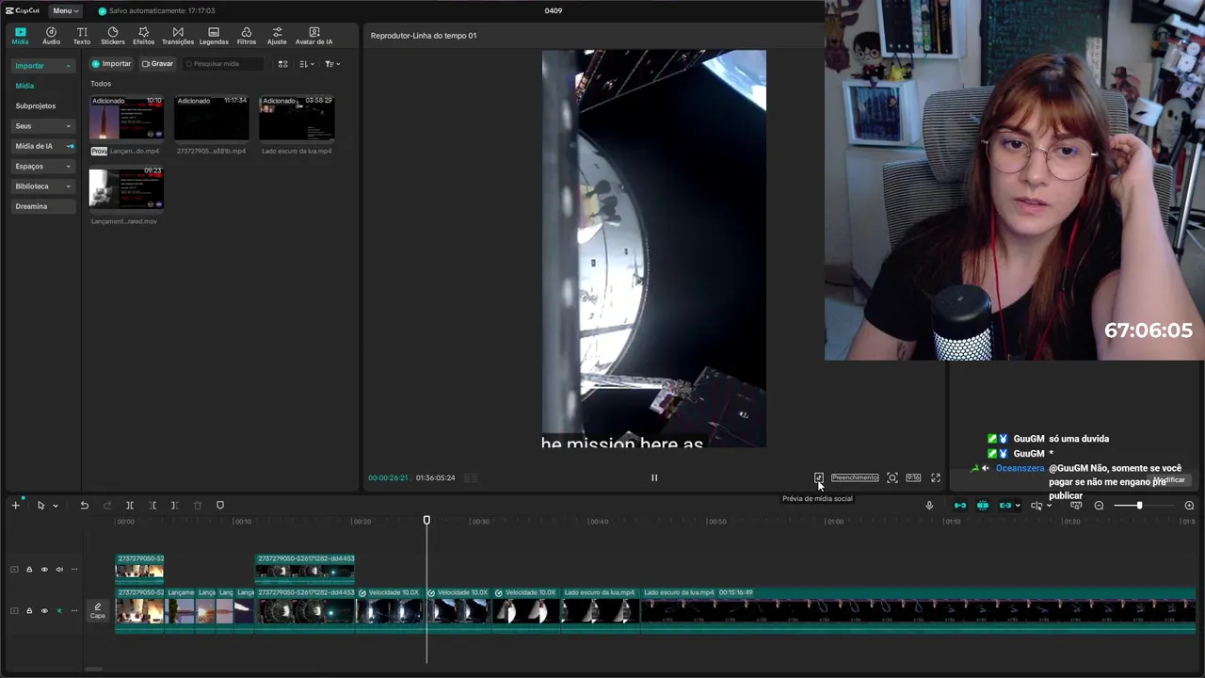Viewport: 1205px width, 678px height.
Task: Select the Lançam...do.mp4 media thumbnail
Action: coord(126,119)
